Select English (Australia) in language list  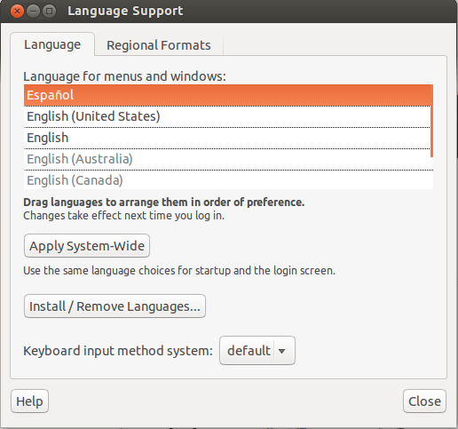[x=227, y=159]
